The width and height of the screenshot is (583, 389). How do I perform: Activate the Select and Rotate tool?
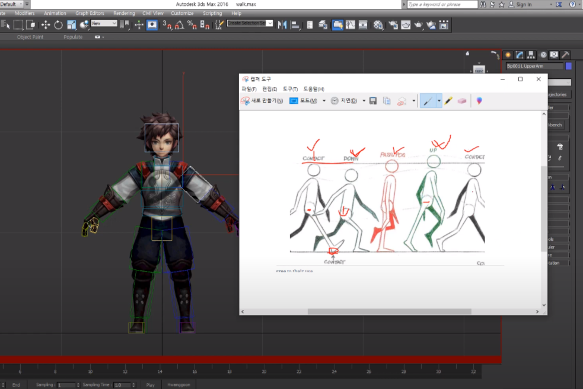(58, 25)
